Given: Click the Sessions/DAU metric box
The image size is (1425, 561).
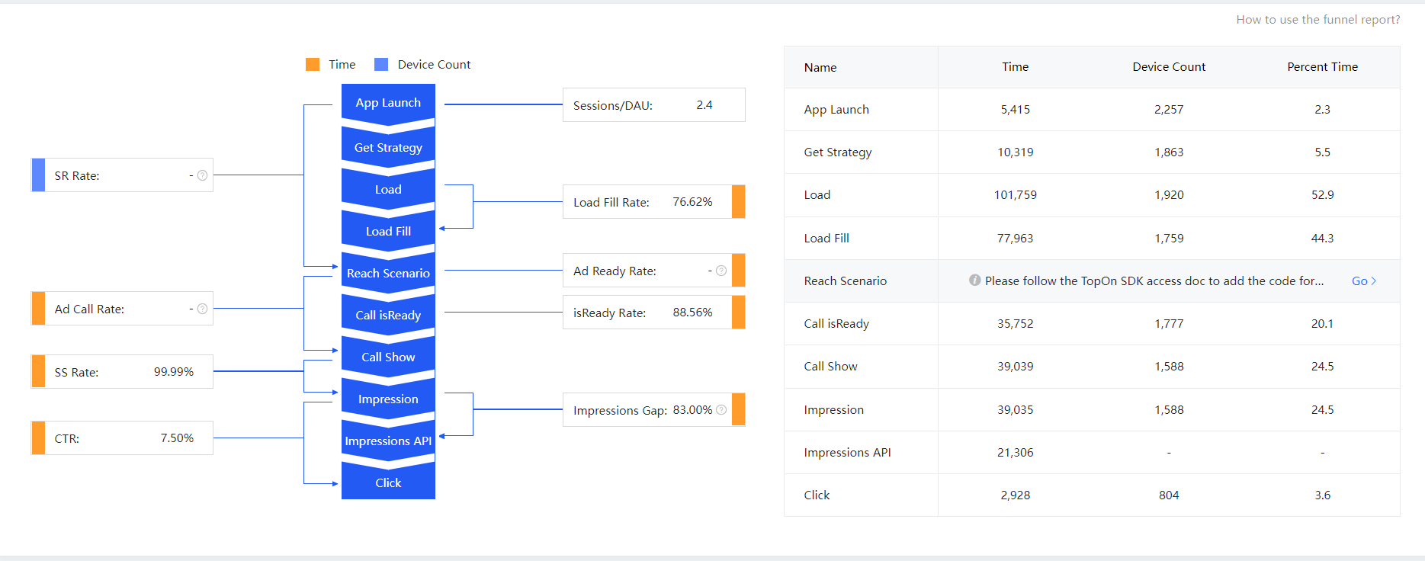Looking at the screenshot, I should [x=653, y=105].
